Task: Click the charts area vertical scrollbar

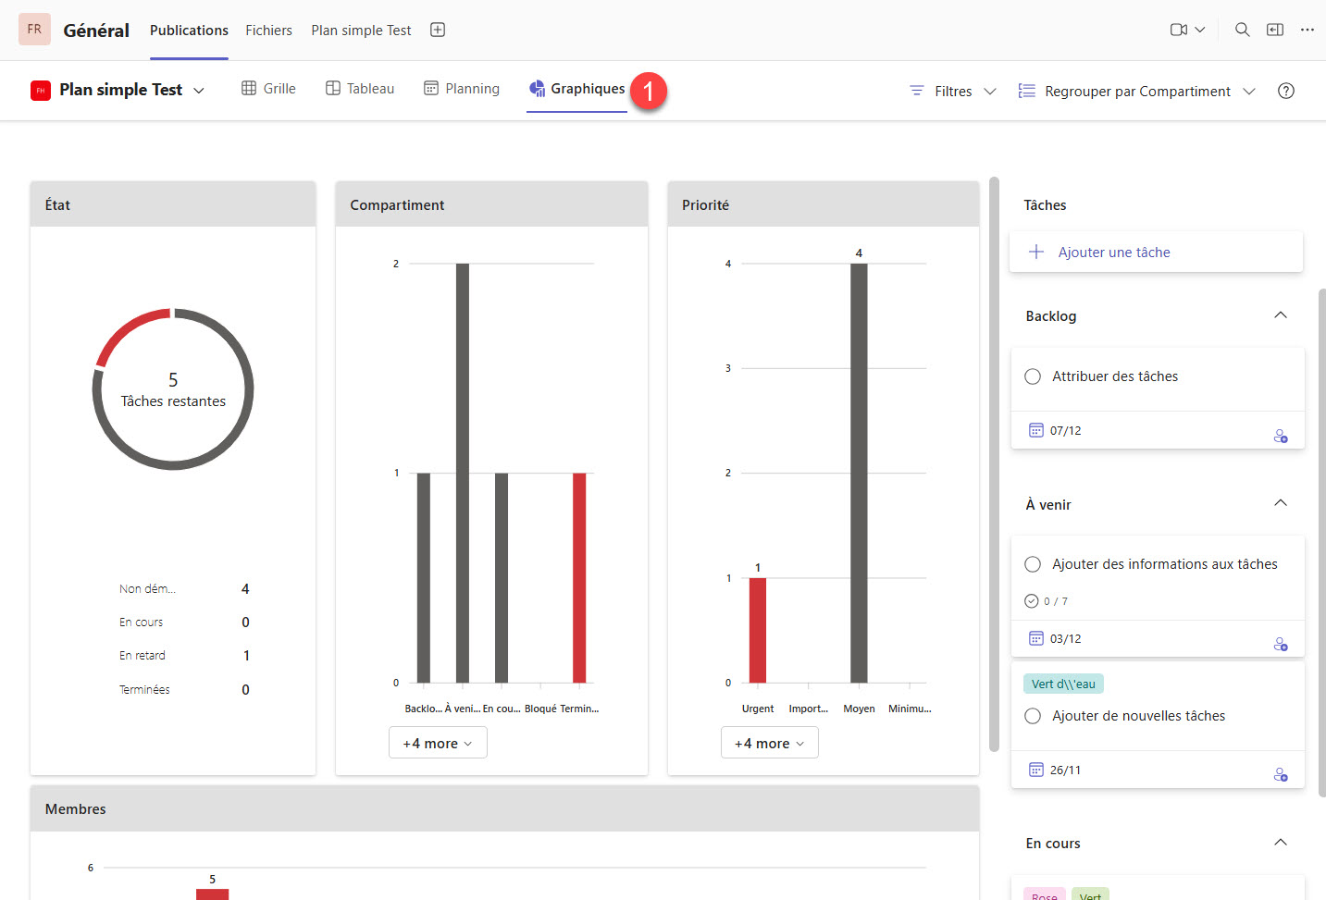Action: [x=994, y=462]
